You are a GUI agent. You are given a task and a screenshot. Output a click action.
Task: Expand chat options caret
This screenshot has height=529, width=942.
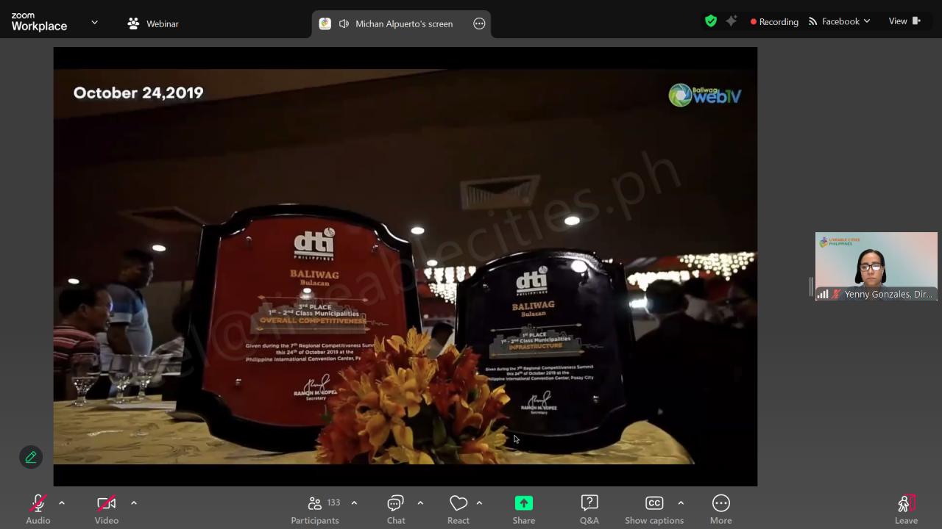coord(420,503)
